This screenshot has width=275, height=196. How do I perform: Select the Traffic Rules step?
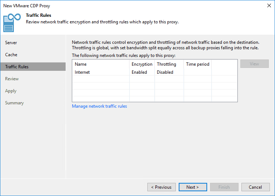(17, 67)
